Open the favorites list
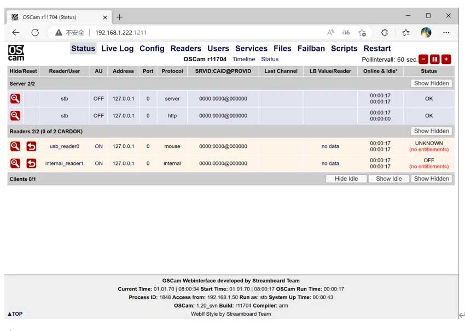The height and width of the screenshot is (331, 465). pos(406,33)
